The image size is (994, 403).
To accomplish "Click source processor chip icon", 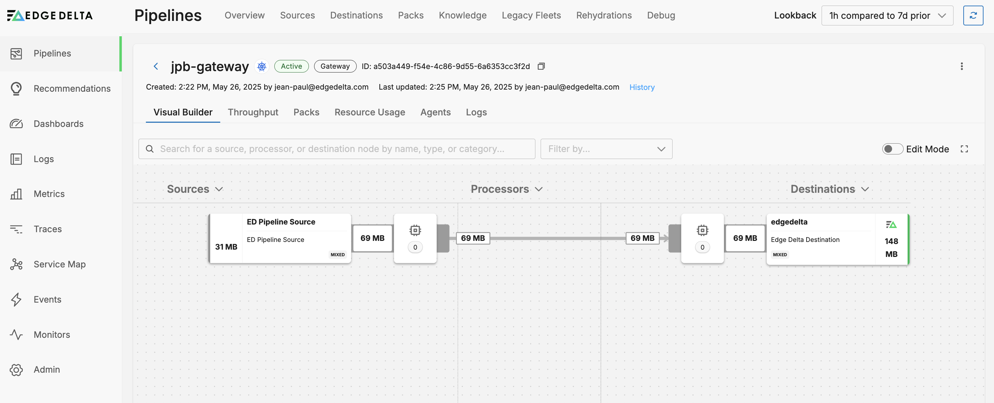I will point(415,230).
